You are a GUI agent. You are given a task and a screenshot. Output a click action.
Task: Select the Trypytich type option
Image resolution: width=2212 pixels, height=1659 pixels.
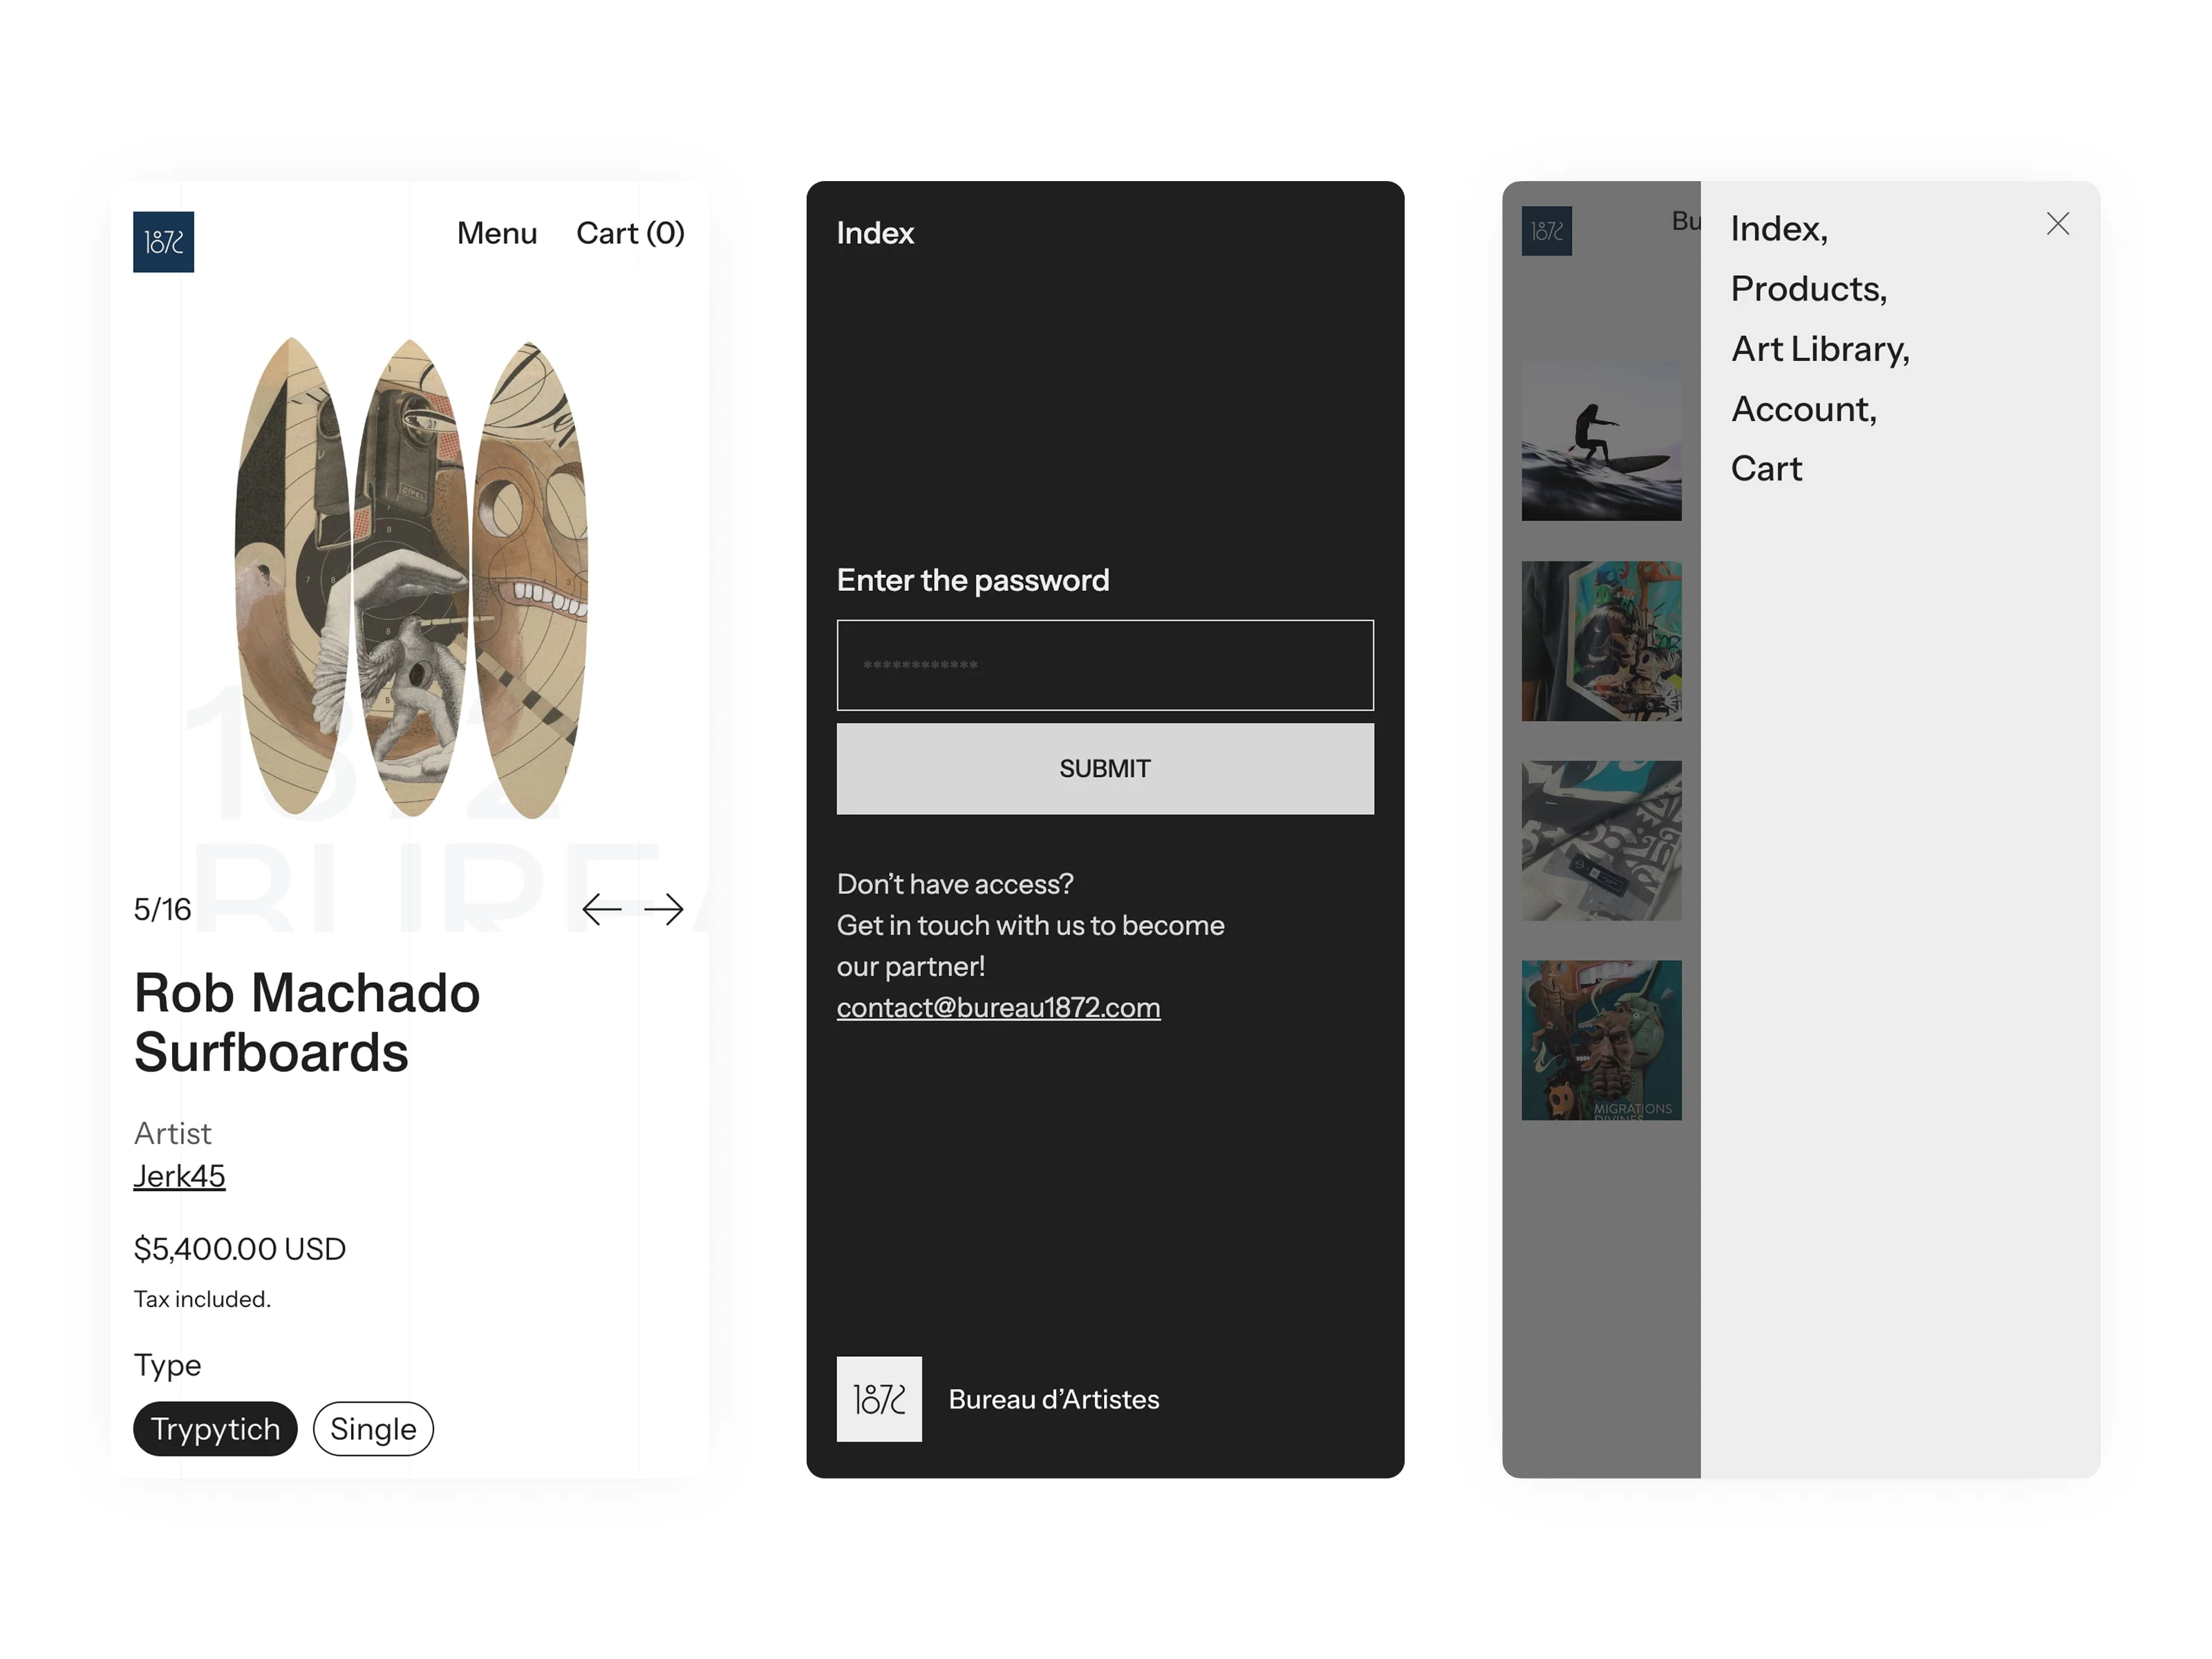(215, 1428)
